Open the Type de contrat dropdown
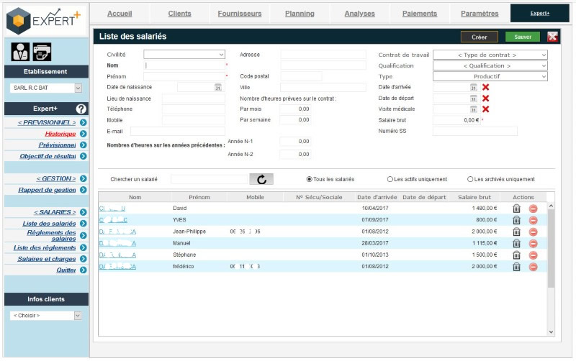The width and height of the screenshot is (576, 361). coord(490,55)
